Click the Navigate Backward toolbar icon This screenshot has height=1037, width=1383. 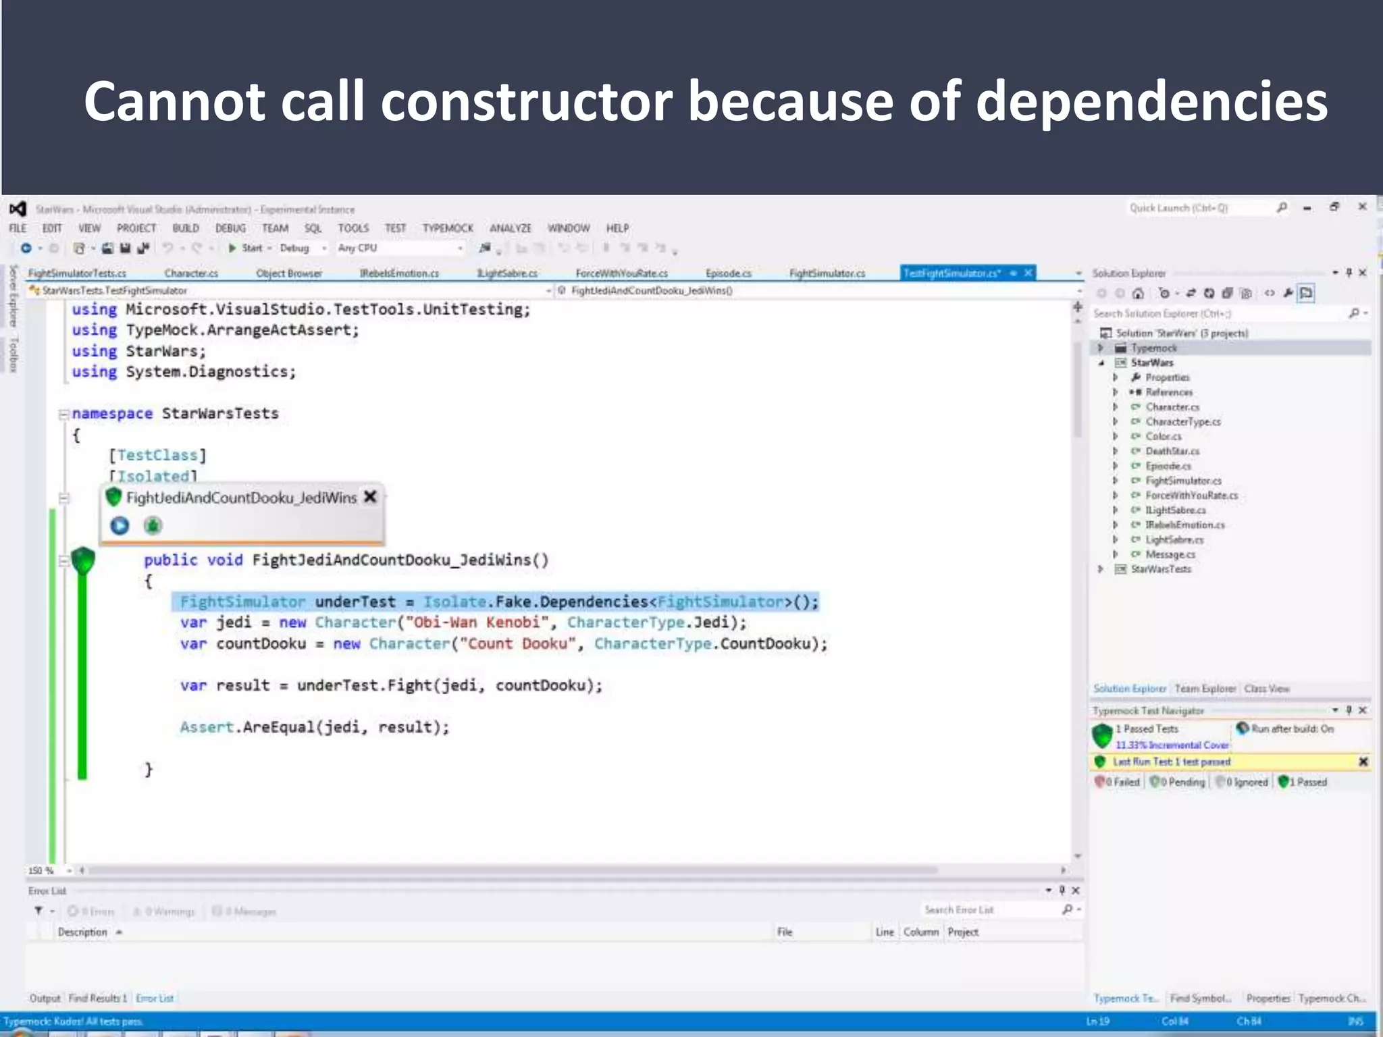tap(26, 248)
